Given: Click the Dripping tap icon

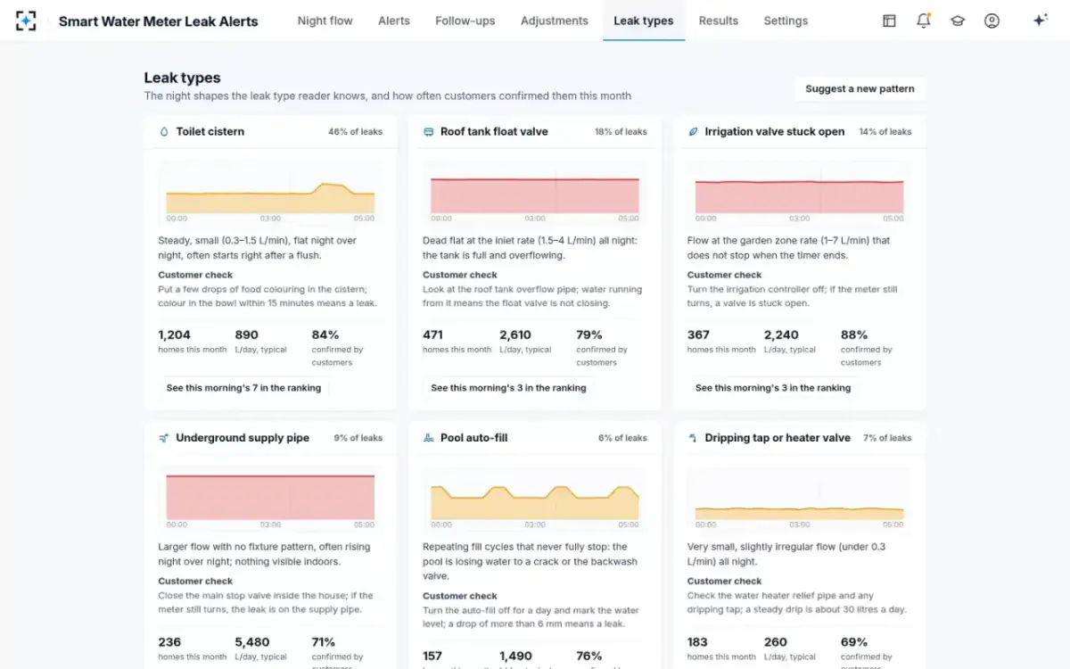Looking at the screenshot, I should (x=693, y=438).
